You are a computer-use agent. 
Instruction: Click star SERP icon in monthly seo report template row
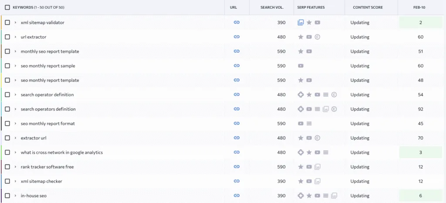coord(301,51)
